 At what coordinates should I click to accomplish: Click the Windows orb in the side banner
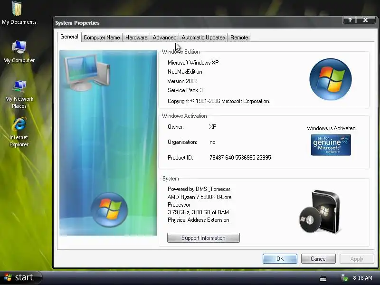coord(109,209)
